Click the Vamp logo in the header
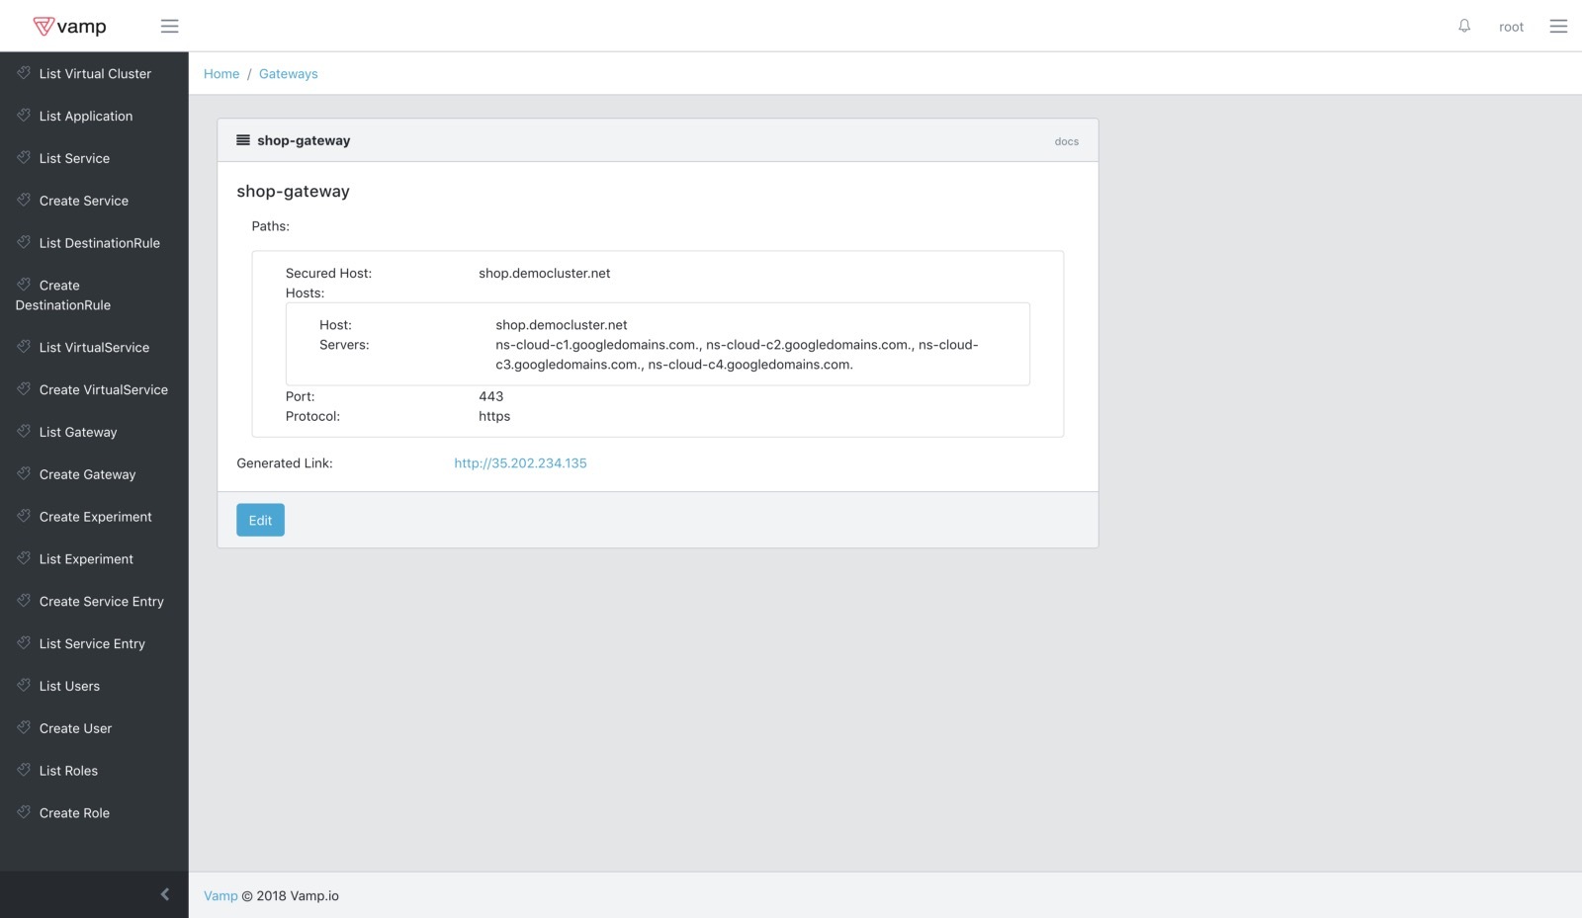Viewport: 1582px width, 918px height. click(69, 27)
